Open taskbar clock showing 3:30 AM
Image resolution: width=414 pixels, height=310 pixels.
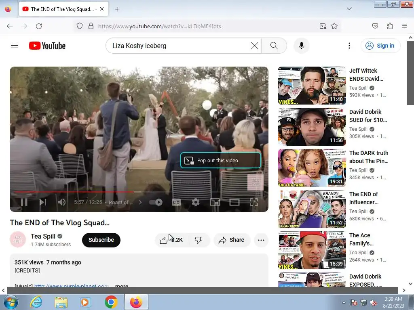coord(393,302)
